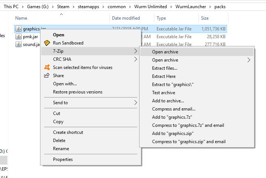Select Share in the context menu

pyautogui.click(x=91, y=75)
